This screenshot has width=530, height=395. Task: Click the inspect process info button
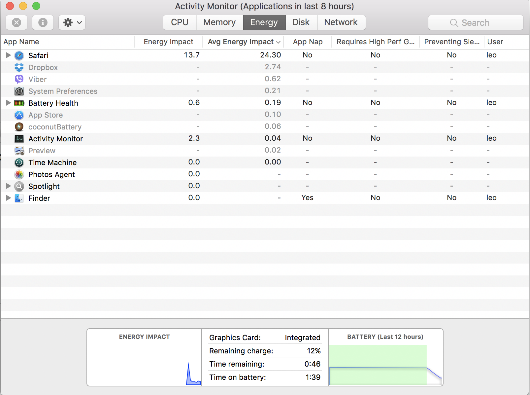coord(43,22)
